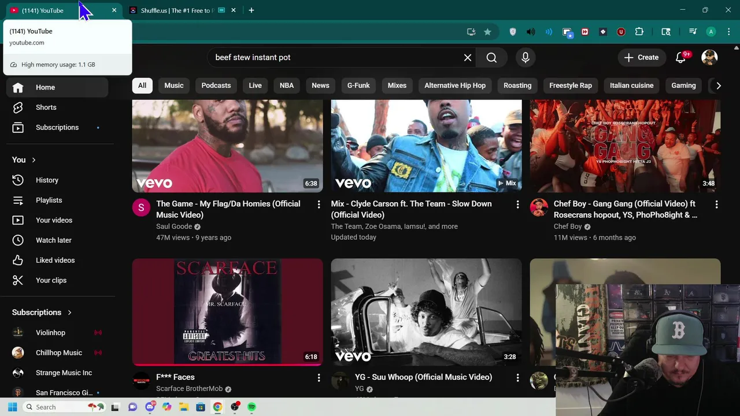Open YG Suu Whoop video title
The height and width of the screenshot is (416, 740).
[424, 377]
